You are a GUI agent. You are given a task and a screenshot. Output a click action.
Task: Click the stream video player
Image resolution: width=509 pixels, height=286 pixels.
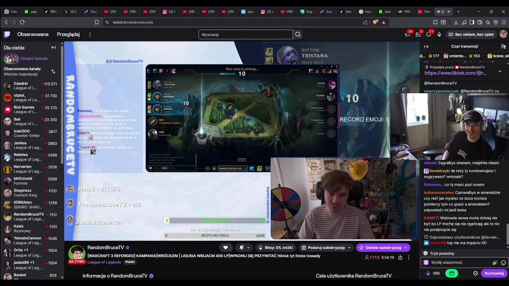(x=242, y=141)
